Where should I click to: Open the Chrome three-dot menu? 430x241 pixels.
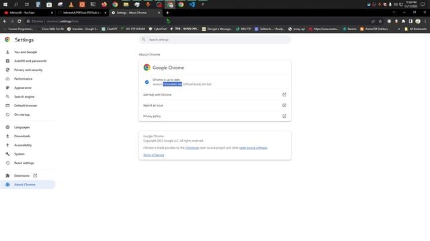point(425,21)
